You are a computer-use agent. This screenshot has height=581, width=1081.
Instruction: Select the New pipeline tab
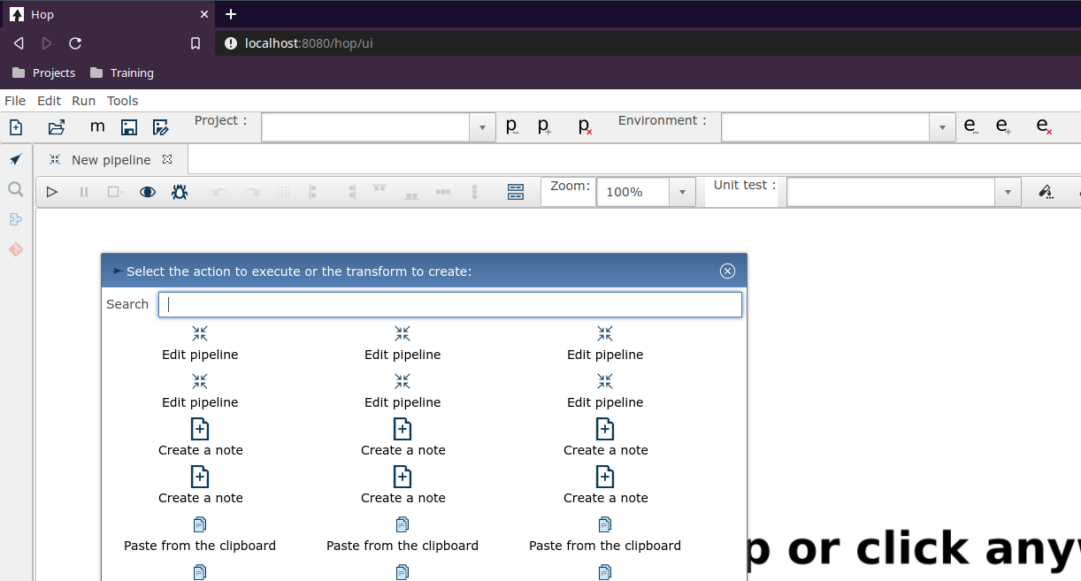pyautogui.click(x=111, y=160)
